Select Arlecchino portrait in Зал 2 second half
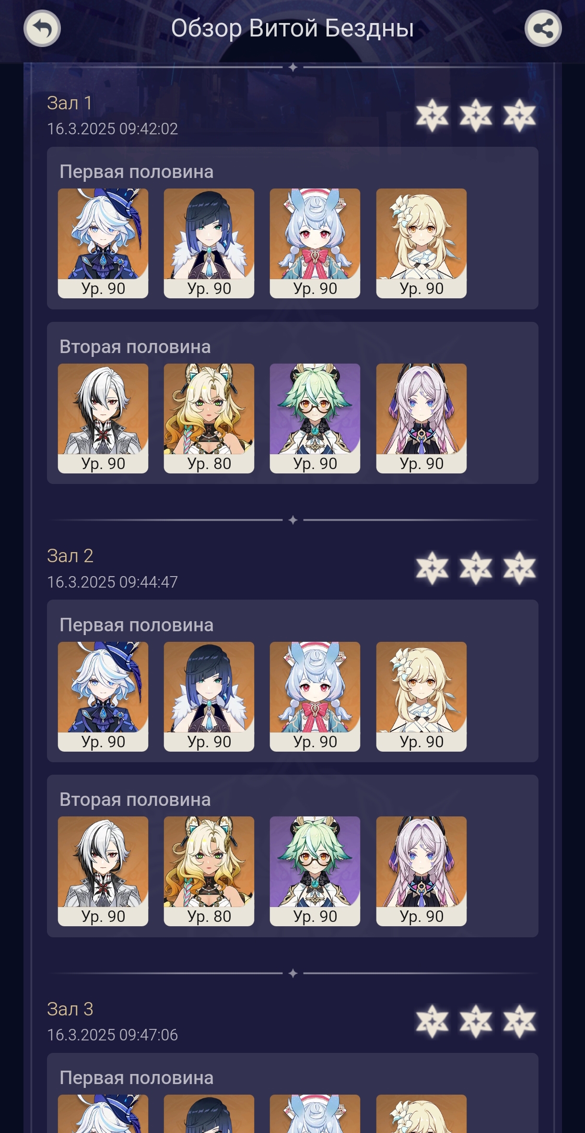 (103, 871)
